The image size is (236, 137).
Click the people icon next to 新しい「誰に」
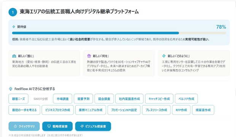[14, 56]
